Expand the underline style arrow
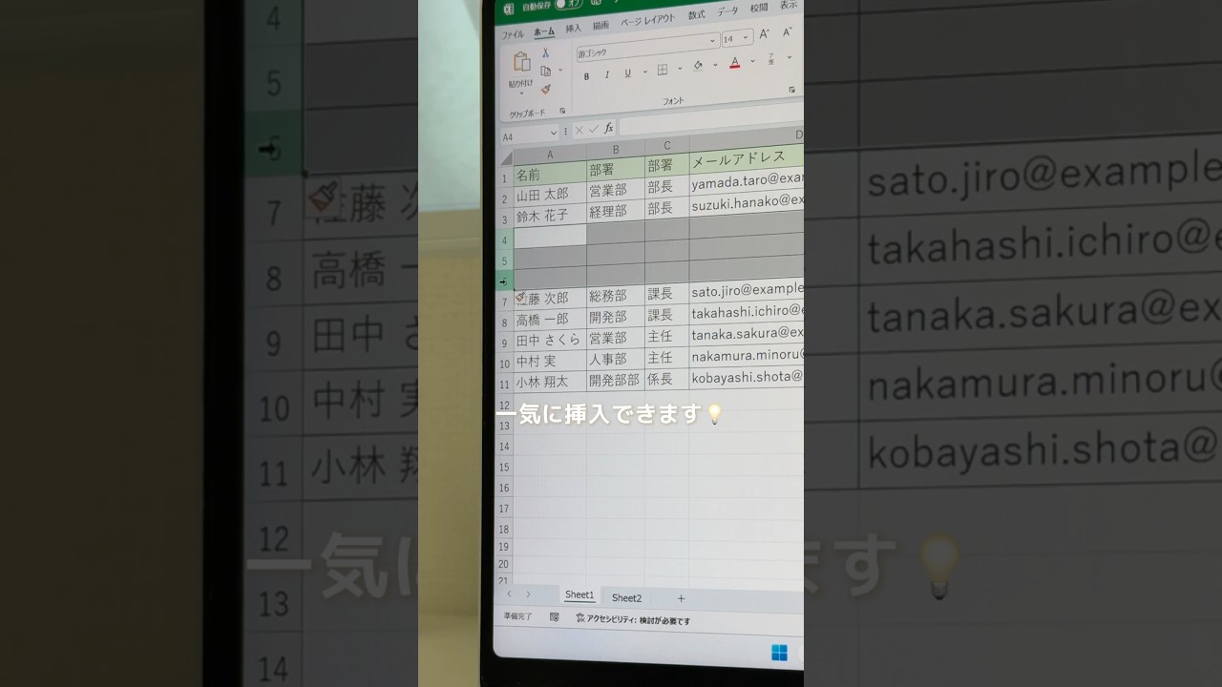Image resolution: width=1222 pixels, height=687 pixels. pos(644,72)
